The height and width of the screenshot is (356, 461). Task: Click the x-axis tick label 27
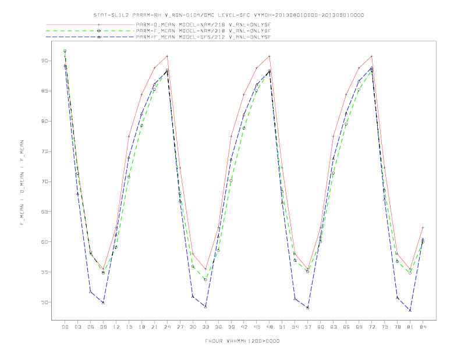point(180,327)
